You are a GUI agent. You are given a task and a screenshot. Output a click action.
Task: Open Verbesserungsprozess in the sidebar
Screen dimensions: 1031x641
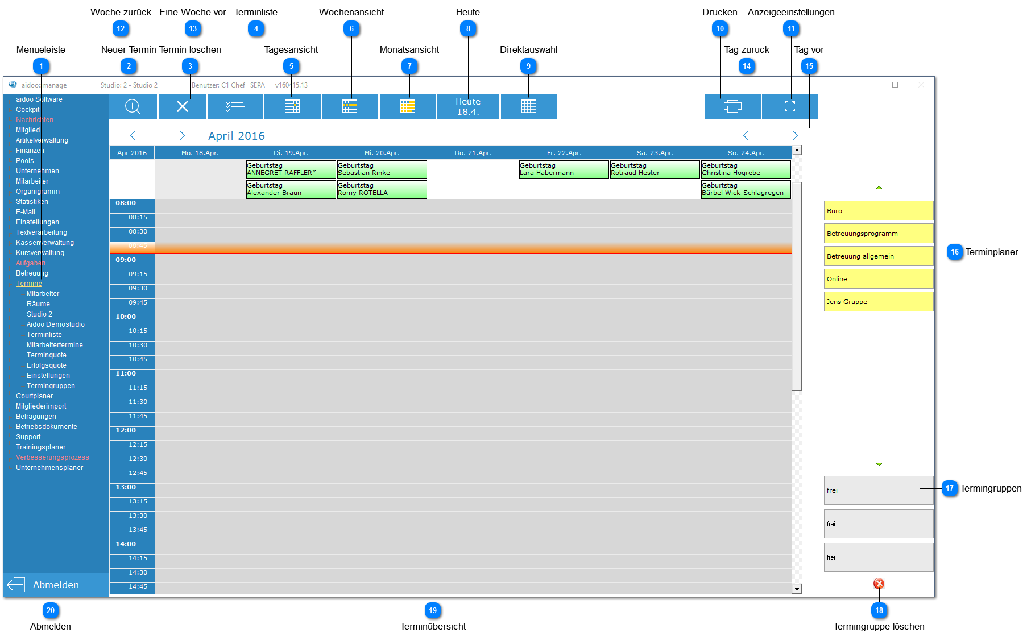pos(52,457)
